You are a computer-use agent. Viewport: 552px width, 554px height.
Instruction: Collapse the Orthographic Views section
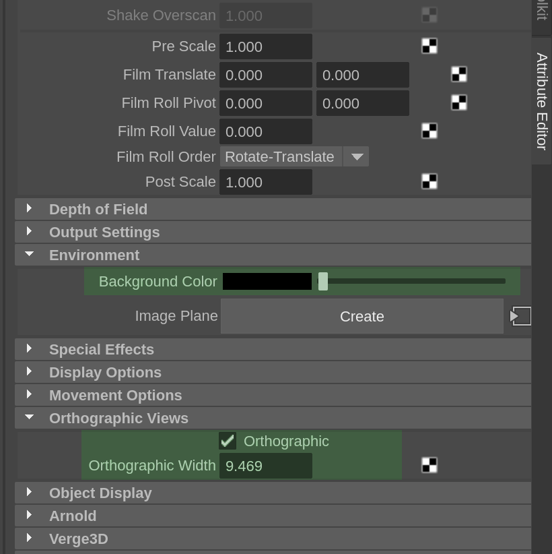coord(273,418)
